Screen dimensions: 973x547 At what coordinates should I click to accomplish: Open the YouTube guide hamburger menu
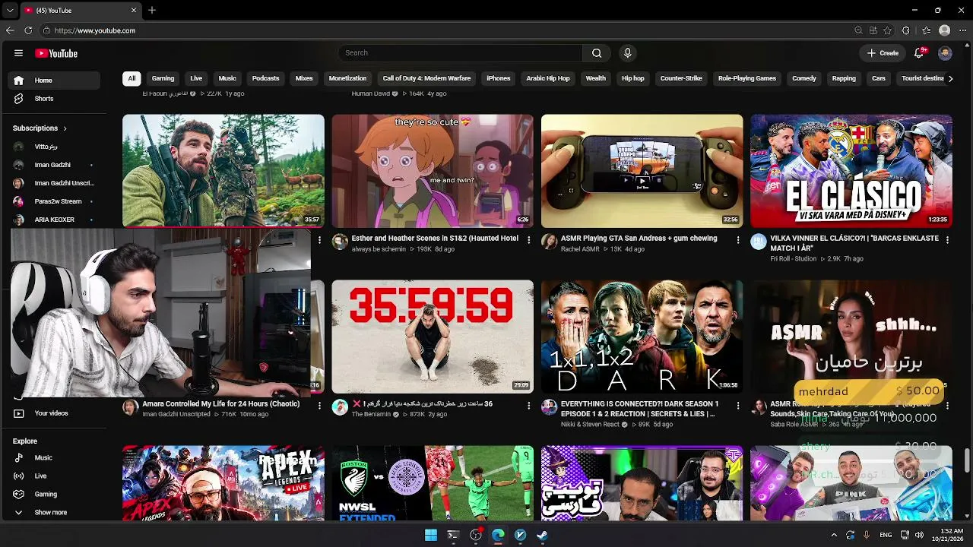18,53
